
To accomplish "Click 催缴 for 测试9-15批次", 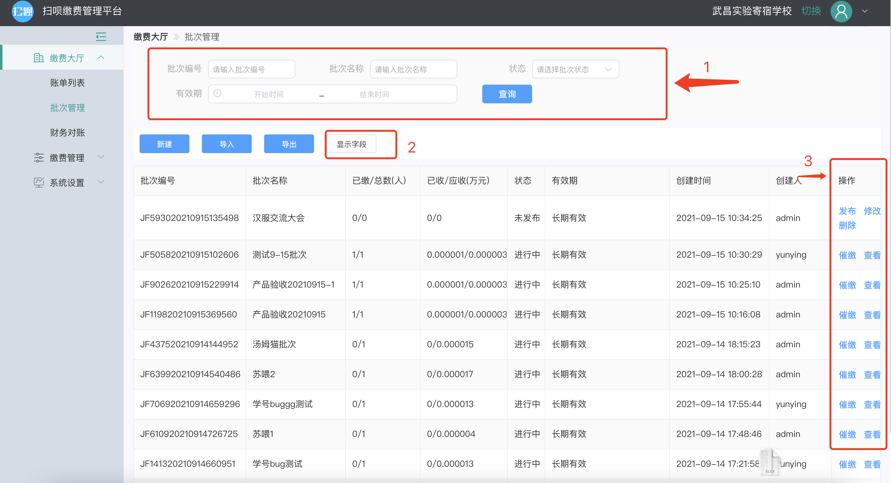I will [x=847, y=255].
